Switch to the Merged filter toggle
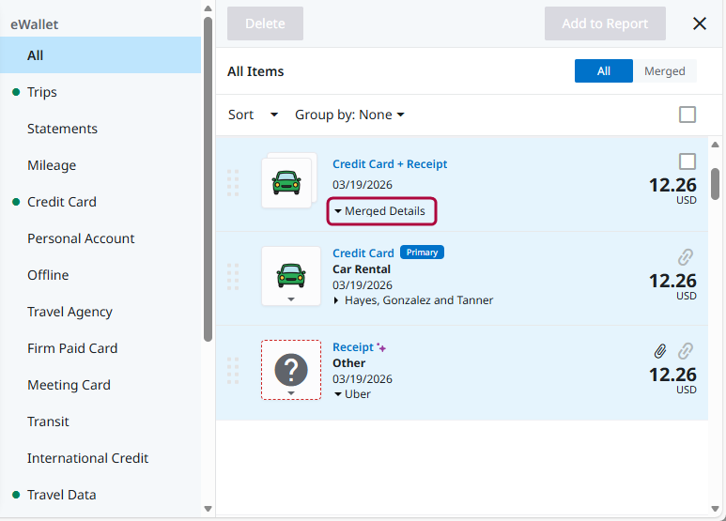Image resolution: width=726 pixels, height=521 pixels. coord(664,71)
